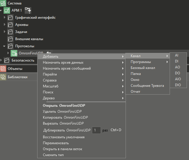Image resolution: width=189 pixels, height=160 pixels.
Task: Expand the Задачи tree node
Action: [x=4, y=32]
